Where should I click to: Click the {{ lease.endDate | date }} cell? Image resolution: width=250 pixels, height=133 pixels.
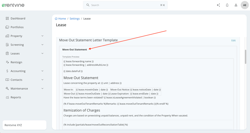(146, 94)
